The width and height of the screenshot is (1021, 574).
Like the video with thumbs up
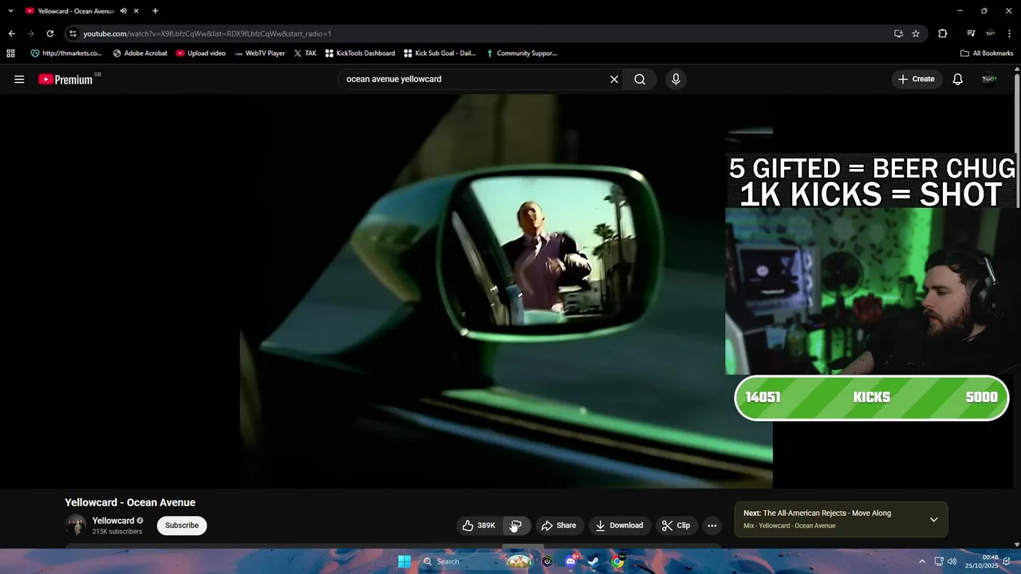coord(479,525)
